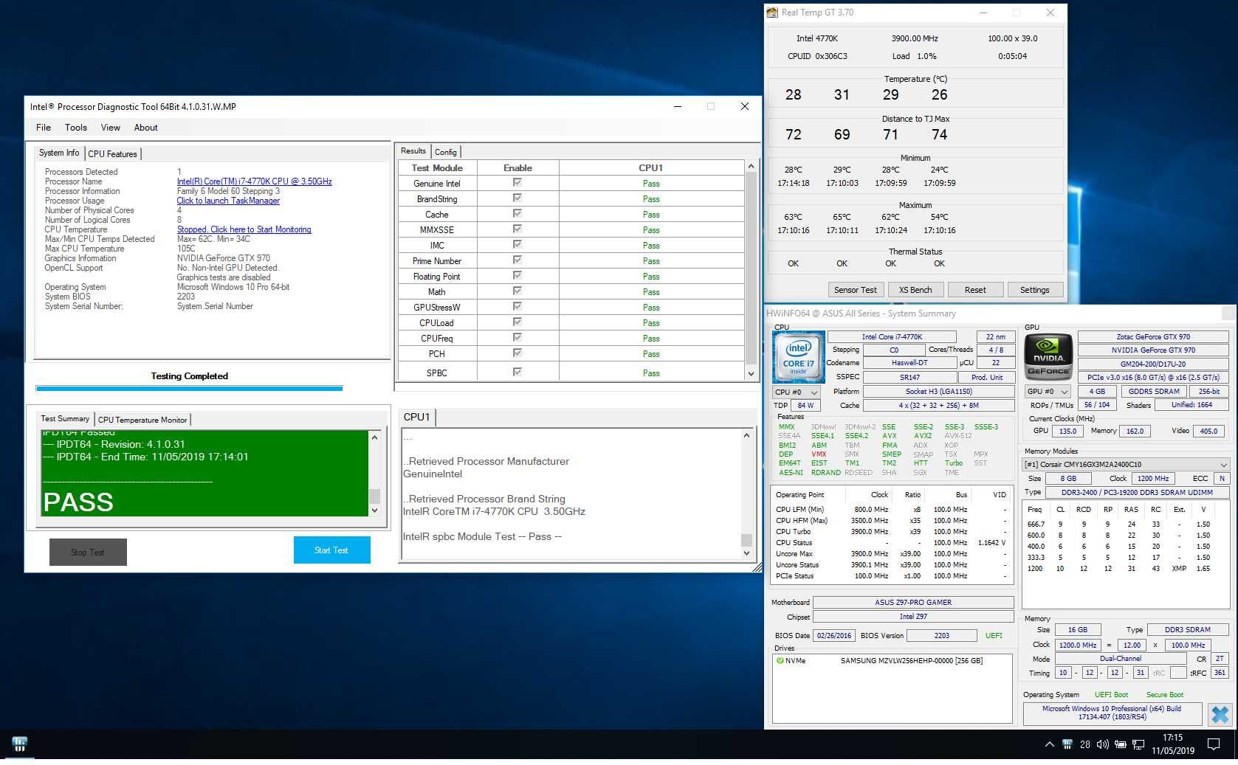Click the Start Test button

pos(331,550)
